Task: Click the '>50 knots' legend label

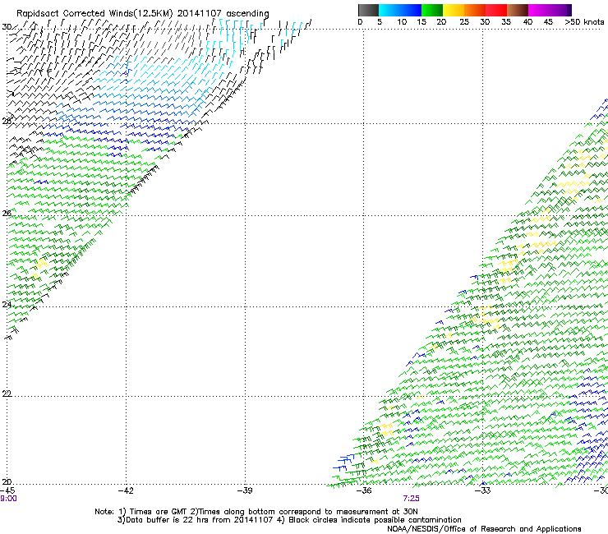Action: [584, 21]
